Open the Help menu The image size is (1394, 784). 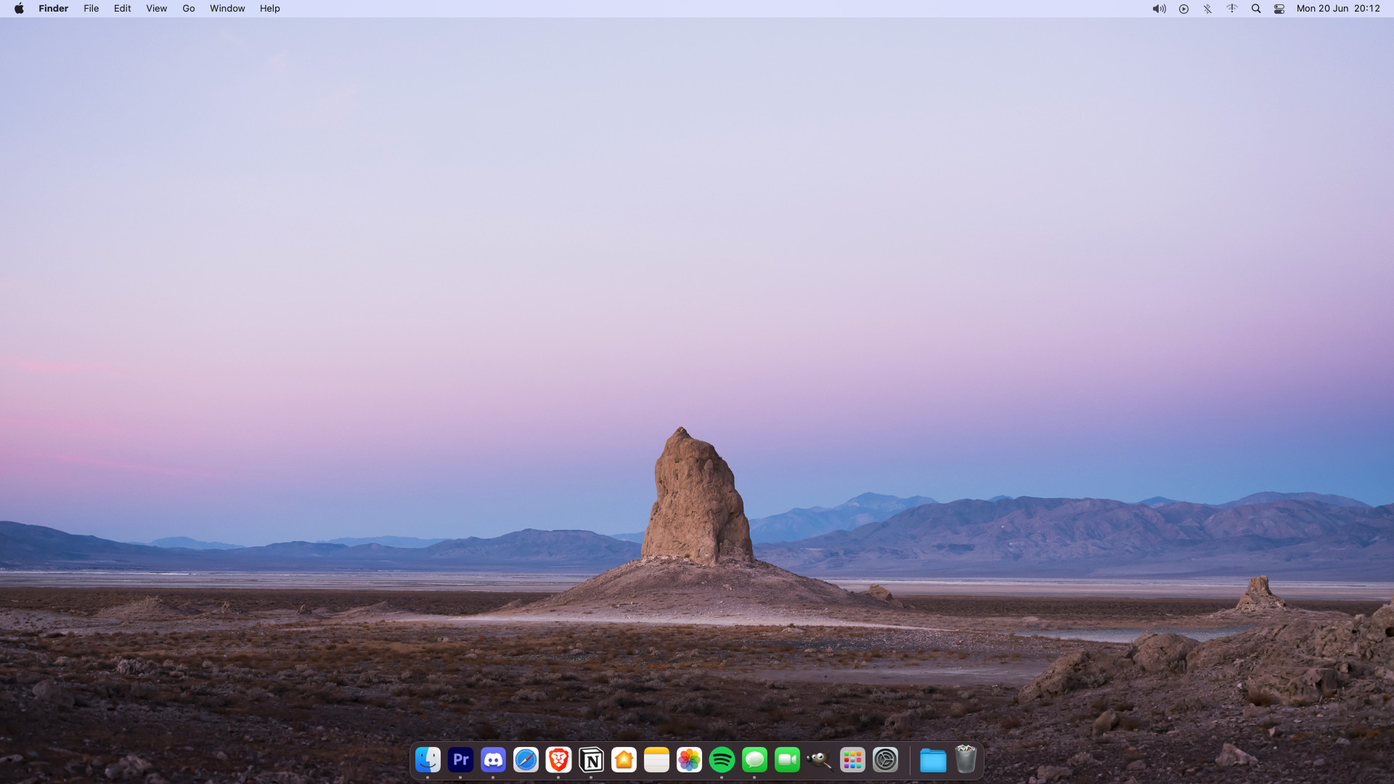coord(270,9)
